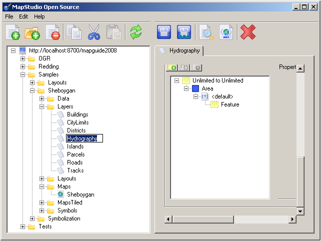This screenshot has height=241, width=321.
Task: Click the add new folder icon
Action: [32, 32]
